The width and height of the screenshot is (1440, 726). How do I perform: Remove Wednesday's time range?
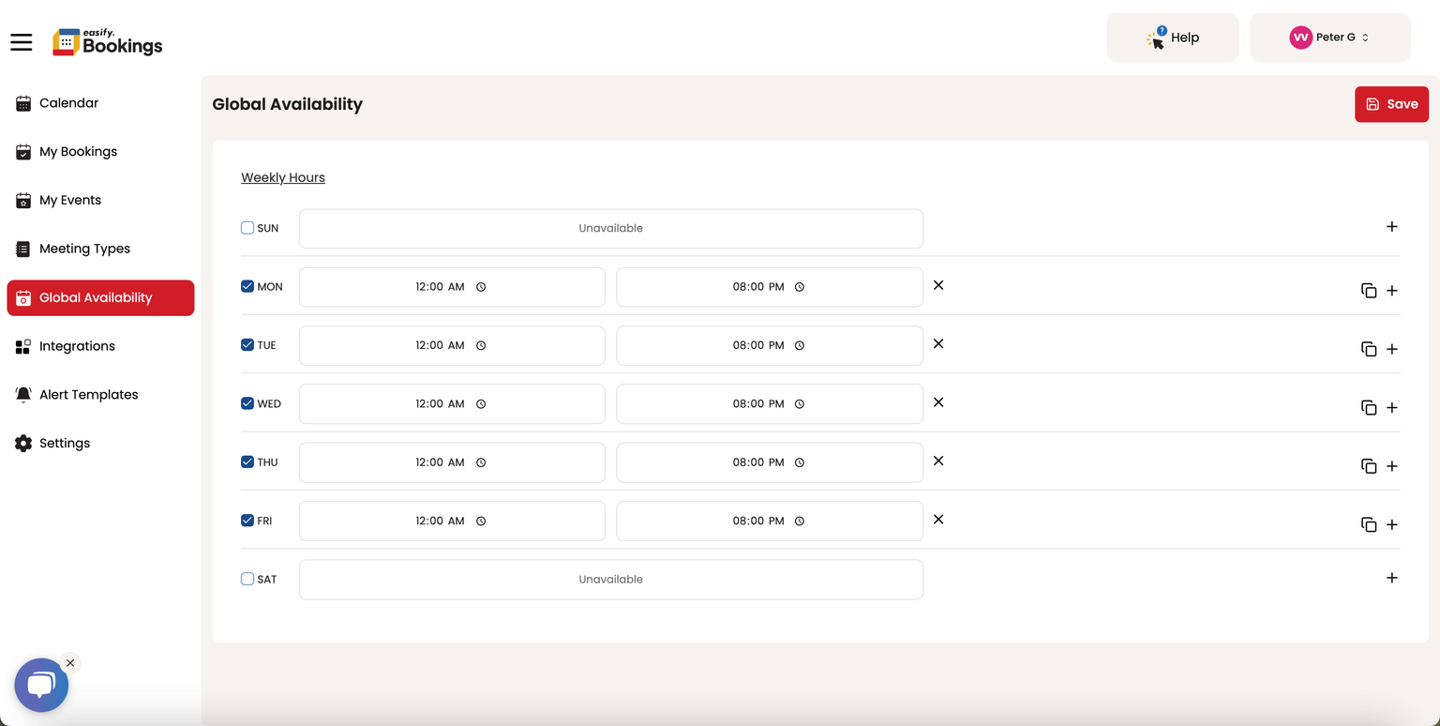pos(938,402)
